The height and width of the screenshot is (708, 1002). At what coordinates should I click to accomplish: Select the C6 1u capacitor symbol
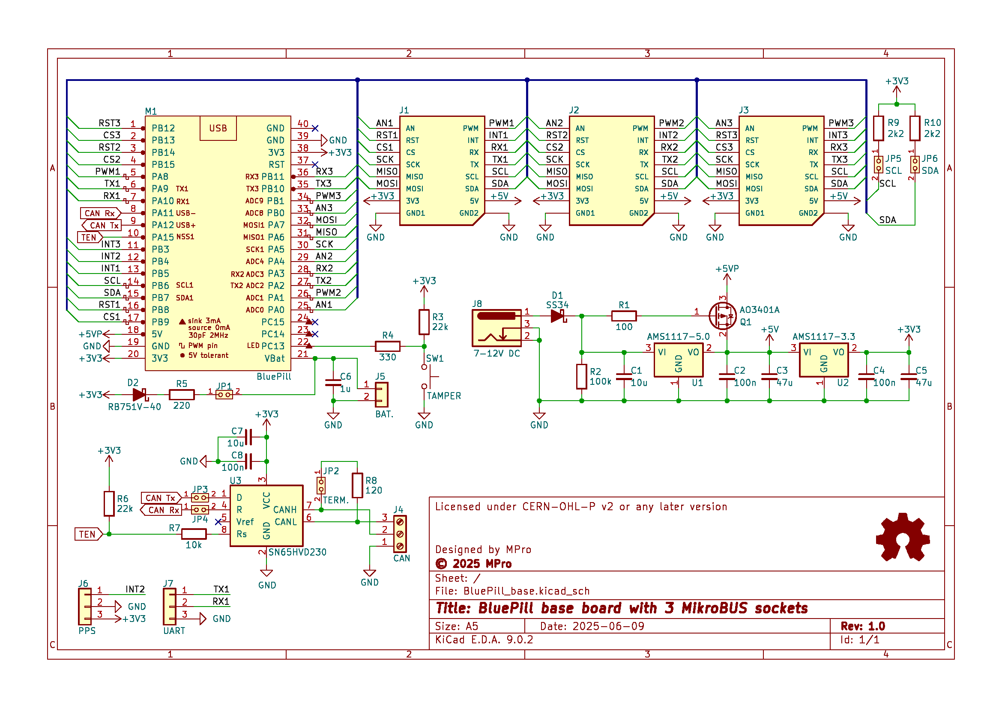coord(333,383)
